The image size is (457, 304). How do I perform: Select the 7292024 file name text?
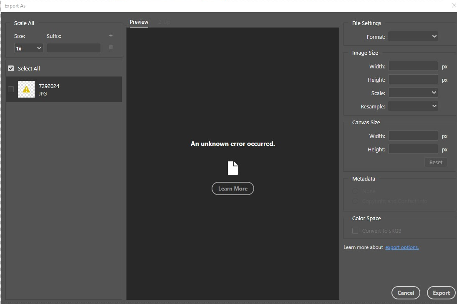(49, 86)
